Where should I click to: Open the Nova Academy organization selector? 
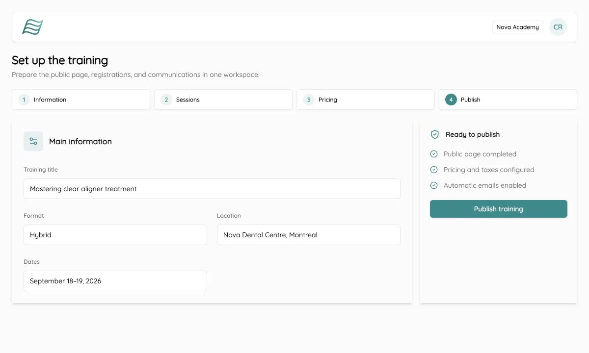pos(518,27)
